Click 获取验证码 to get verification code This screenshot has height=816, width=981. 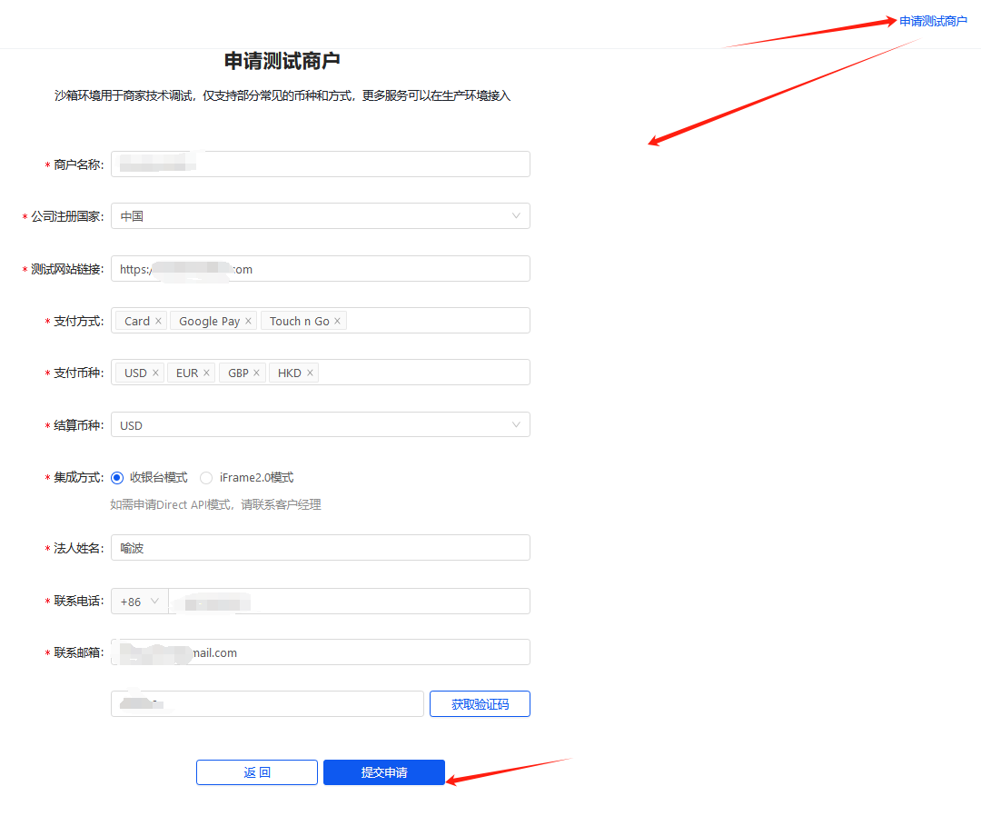(480, 704)
